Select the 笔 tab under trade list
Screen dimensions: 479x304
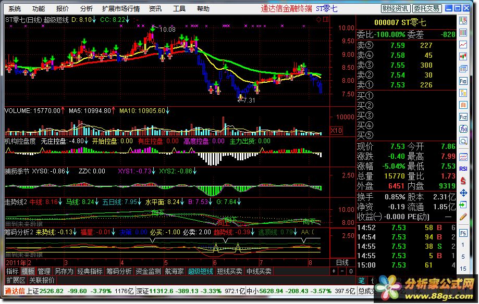coord(361,280)
